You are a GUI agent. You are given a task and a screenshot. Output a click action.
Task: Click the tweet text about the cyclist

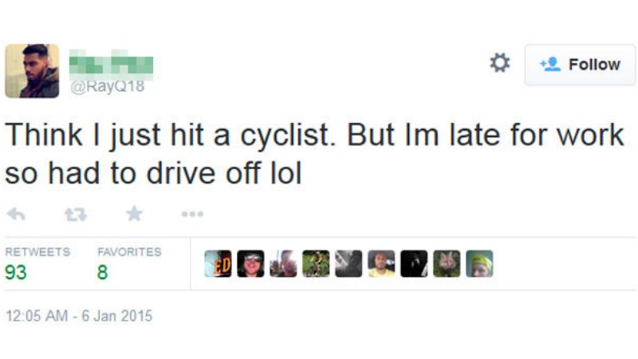pos(314,153)
